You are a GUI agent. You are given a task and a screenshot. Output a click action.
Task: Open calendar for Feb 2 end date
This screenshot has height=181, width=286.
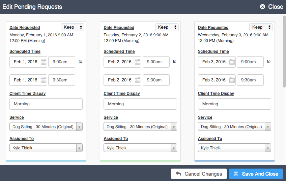click(138, 80)
